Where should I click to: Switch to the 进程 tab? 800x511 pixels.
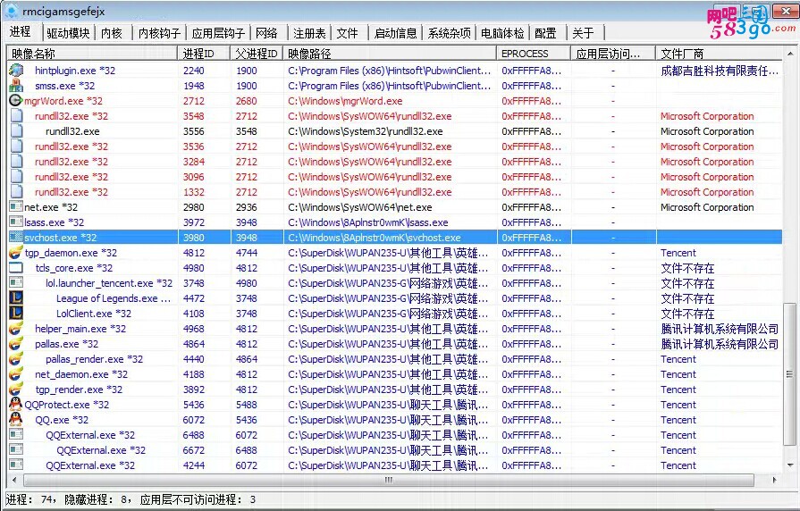point(21,31)
